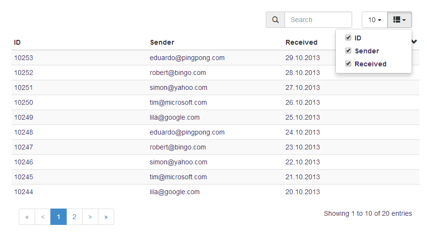Go to previous page with left arrow
Viewport: 427px width, 235px height.
tap(43, 217)
